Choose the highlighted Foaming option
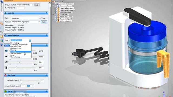The image size is (173, 97). (x=21, y=52)
